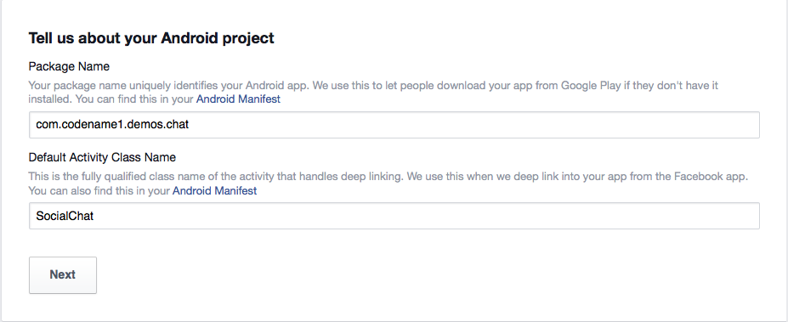Viewport: 788px width, 322px height.
Task: Click the 'Tell us about your Android project' heading
Action: coord(151,38)
